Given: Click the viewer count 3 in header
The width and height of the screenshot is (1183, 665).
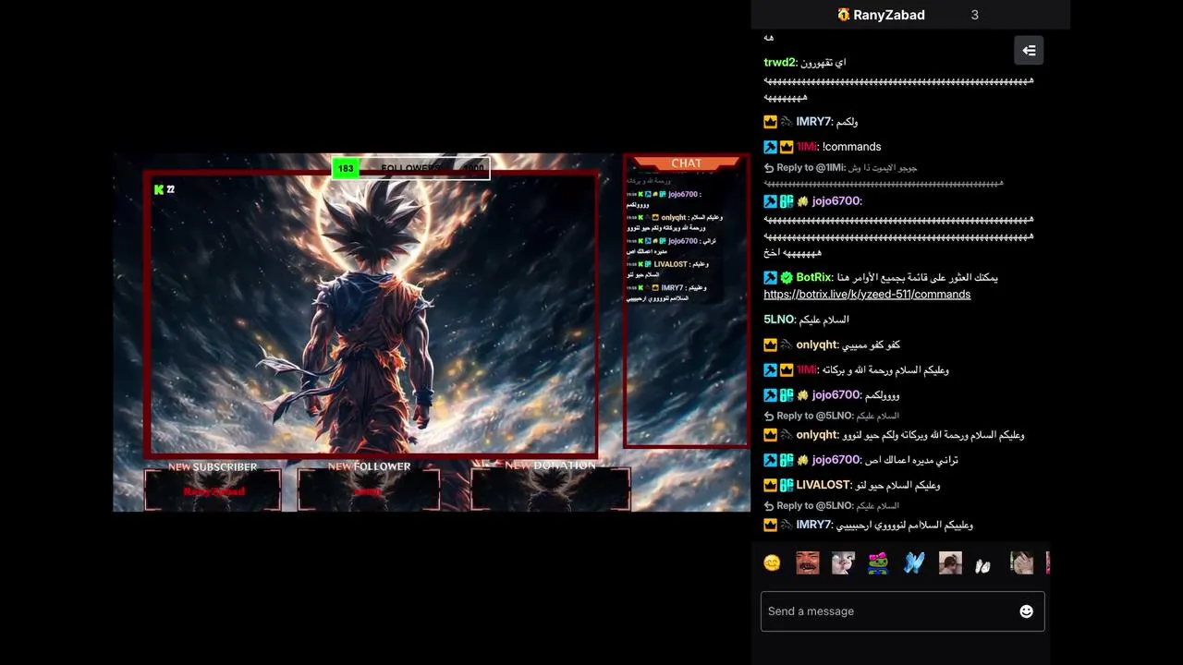Looking at the screenshot, I should tap(974, 15).
